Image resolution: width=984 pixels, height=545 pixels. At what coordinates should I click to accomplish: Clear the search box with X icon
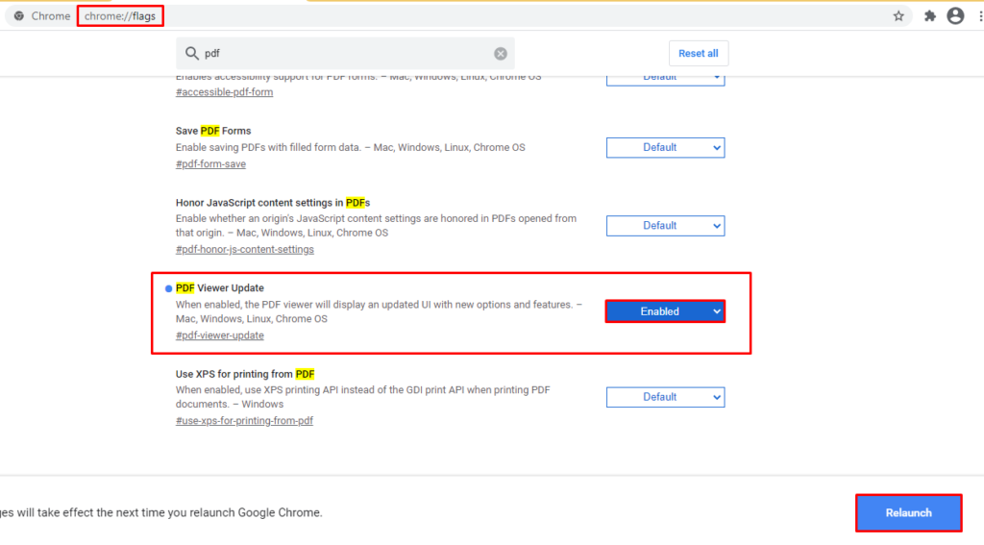501,54
